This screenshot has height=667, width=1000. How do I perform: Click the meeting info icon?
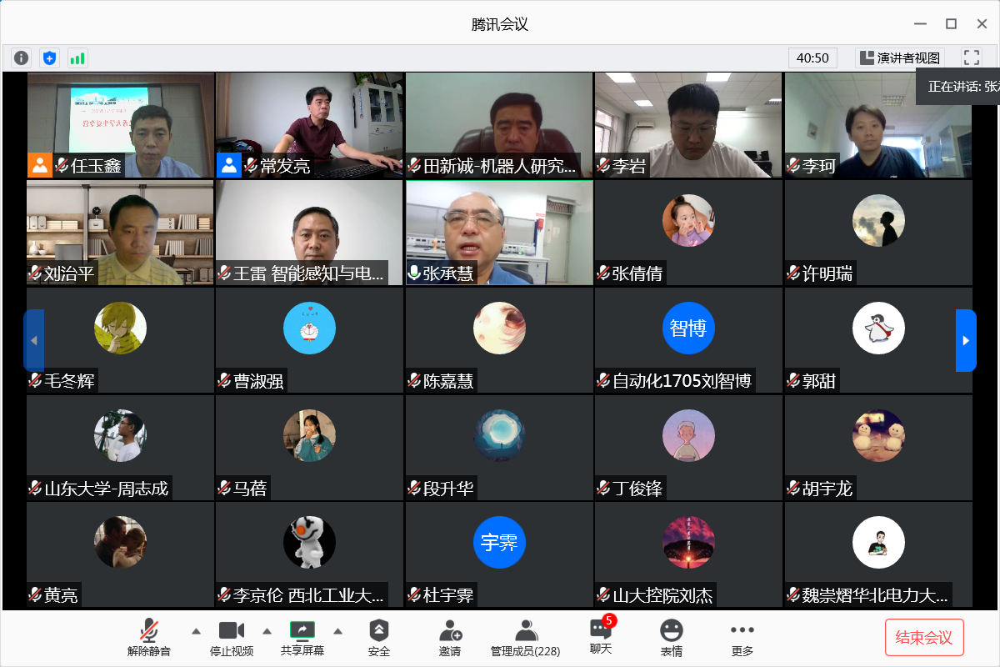22,58
